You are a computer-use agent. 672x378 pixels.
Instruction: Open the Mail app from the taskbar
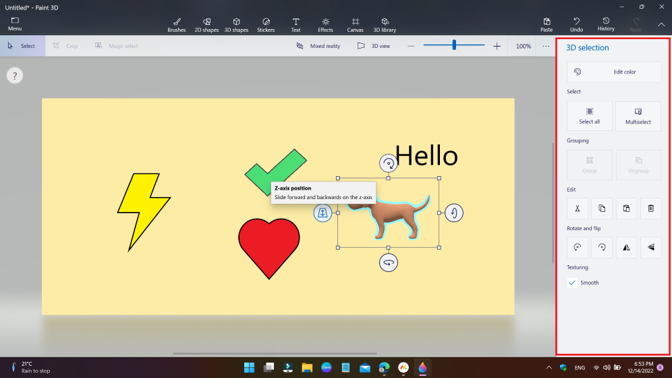[365, 367]
